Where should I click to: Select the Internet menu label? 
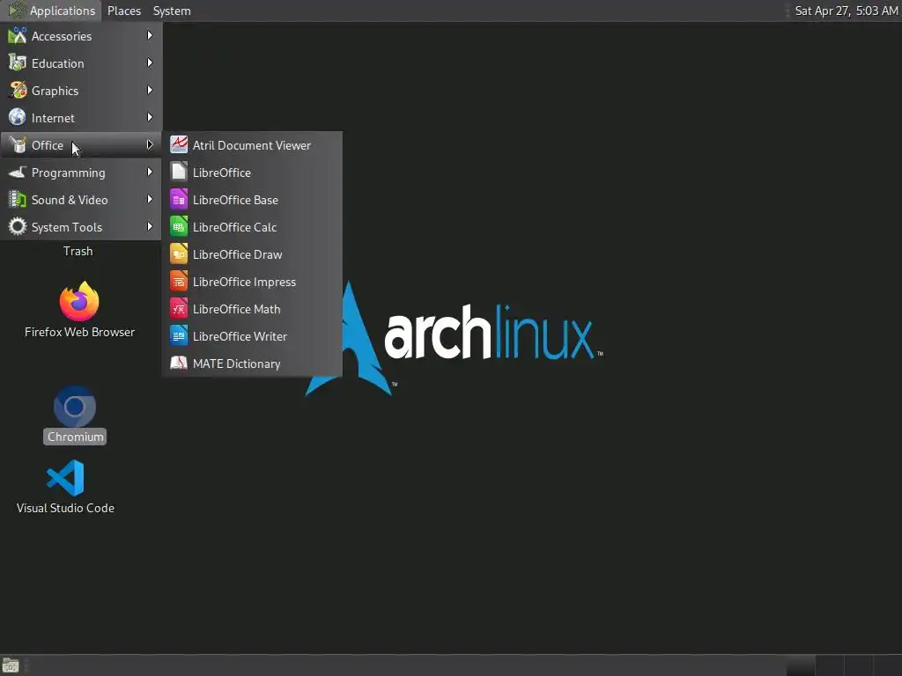[53, 119]
